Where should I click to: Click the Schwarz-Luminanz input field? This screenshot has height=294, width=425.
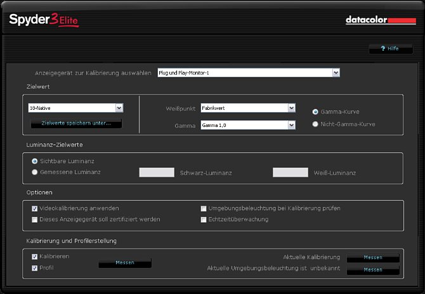pyautogui.click(x=157, y=172)
